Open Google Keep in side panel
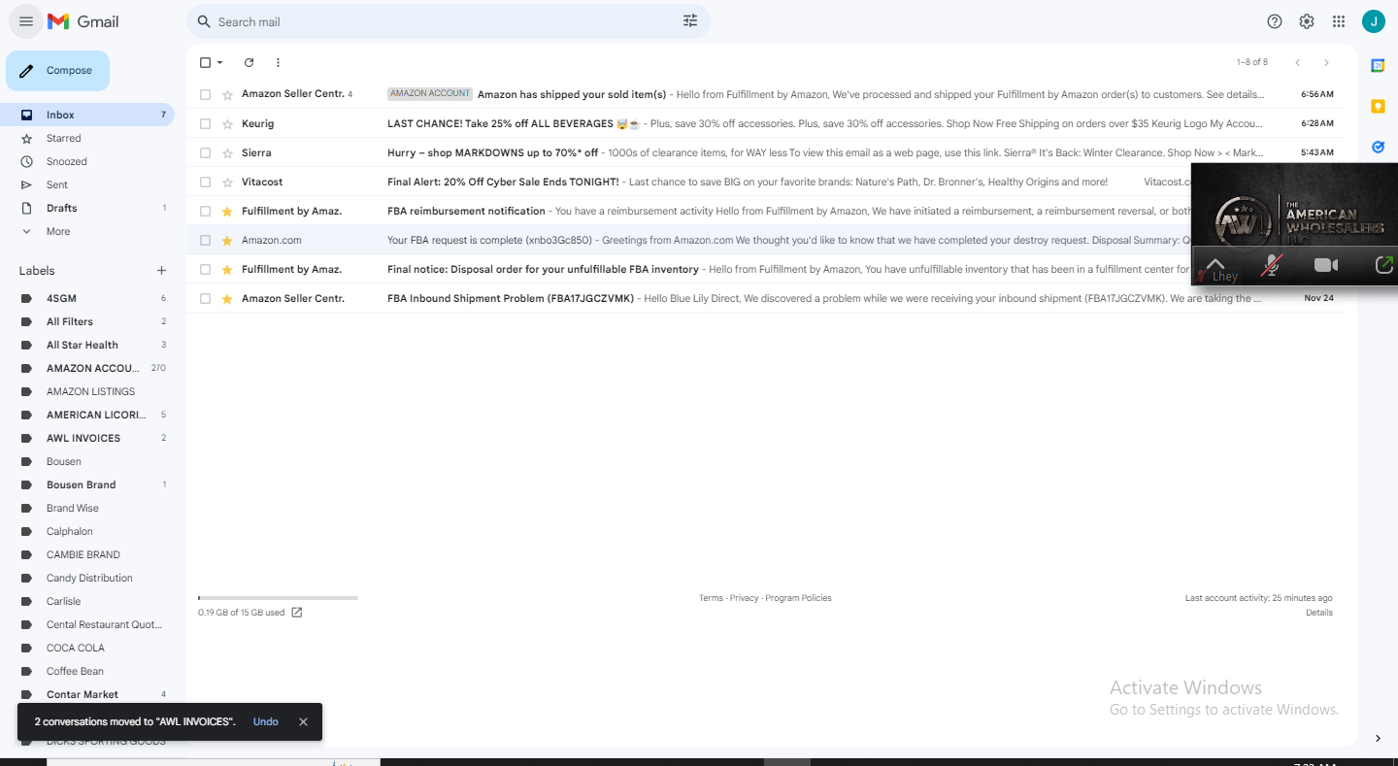The width and height of the screenshot is (1398, 766). 1378,106
